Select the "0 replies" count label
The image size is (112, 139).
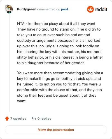coord(44,119)
